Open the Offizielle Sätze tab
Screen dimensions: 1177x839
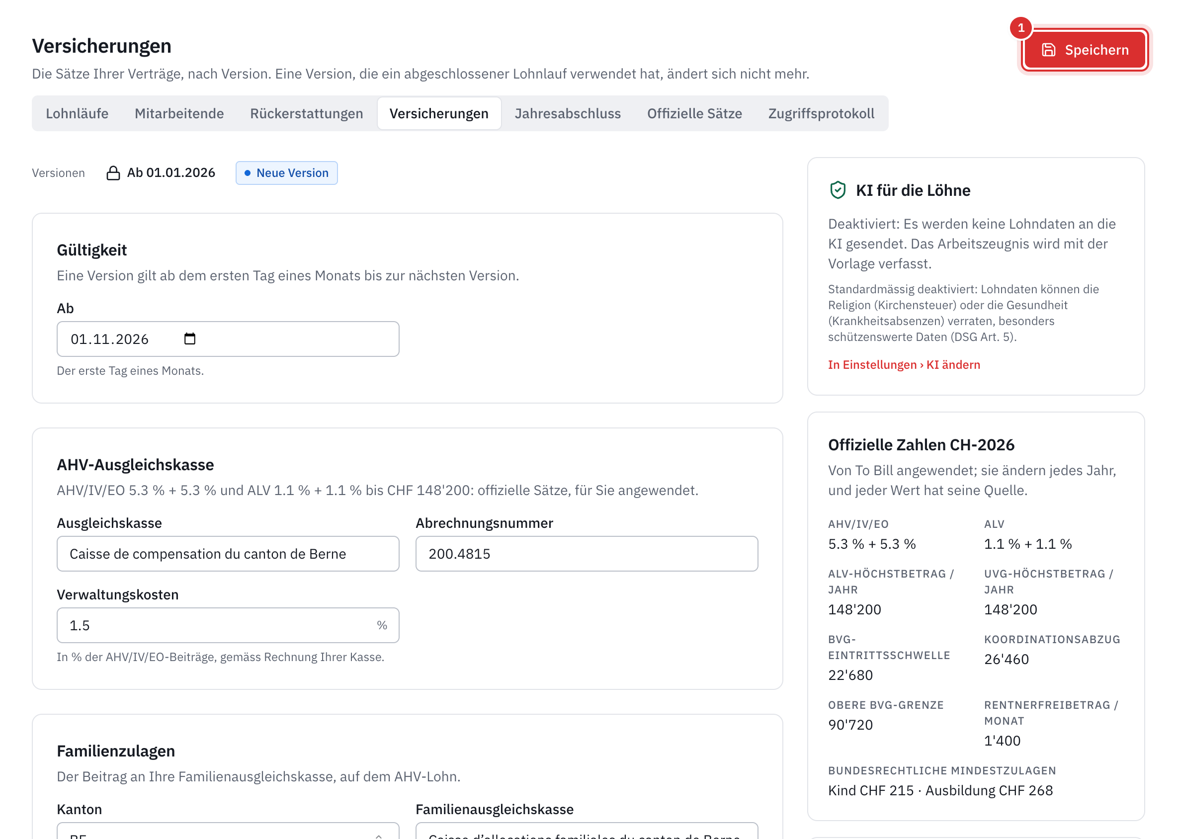pos(694,113)
